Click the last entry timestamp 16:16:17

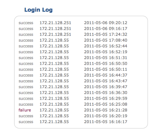(x=106, y=122)
